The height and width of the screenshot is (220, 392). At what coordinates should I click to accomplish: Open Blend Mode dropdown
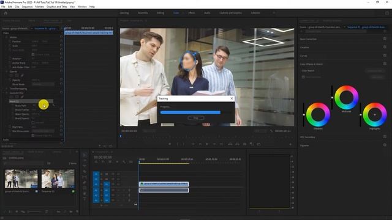[43, 84]
